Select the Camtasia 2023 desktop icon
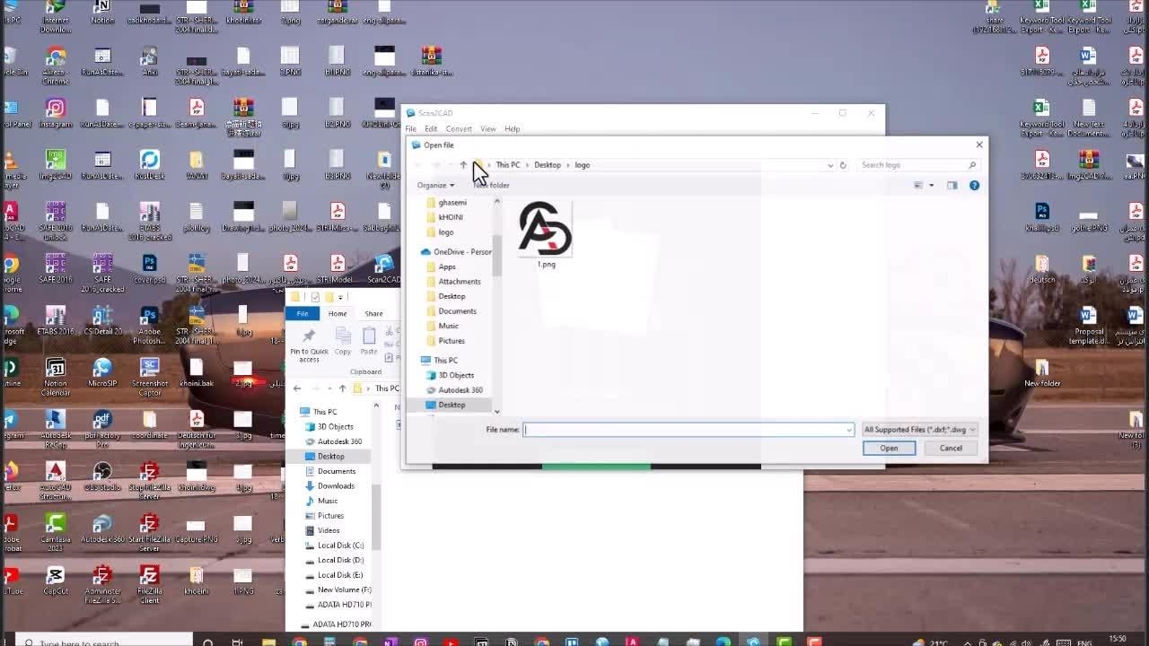 [x=56, y=526]
